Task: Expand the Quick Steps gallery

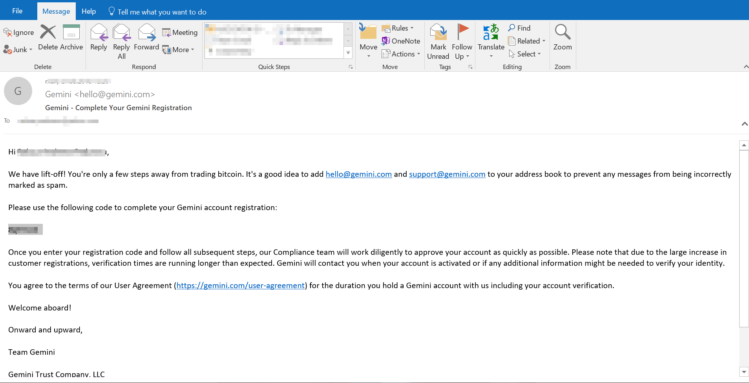Action: click(x=348, y=53)
